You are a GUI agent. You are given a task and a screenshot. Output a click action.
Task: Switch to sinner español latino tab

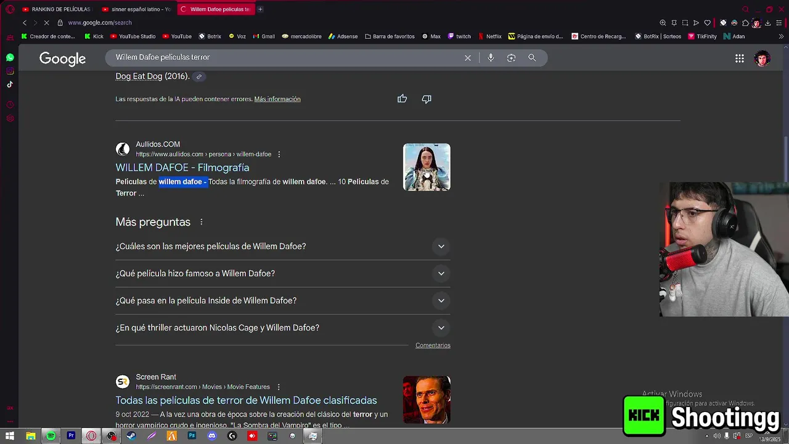[x=136, y=9]
